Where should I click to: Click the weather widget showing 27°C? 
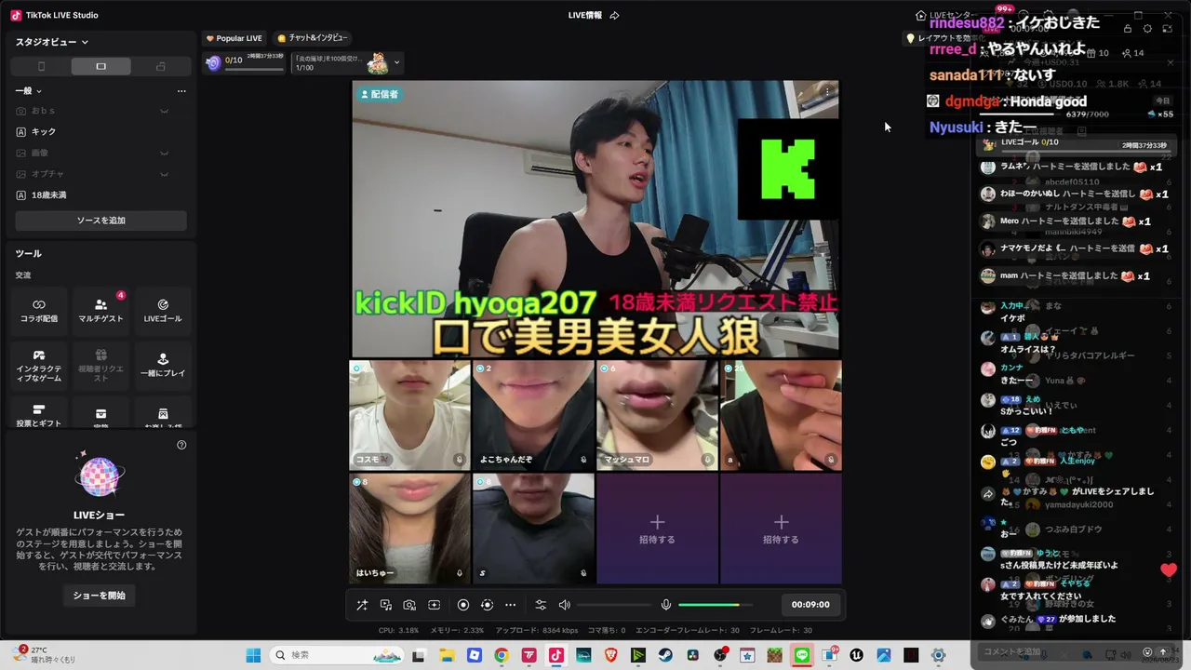[x=42, y=654]
